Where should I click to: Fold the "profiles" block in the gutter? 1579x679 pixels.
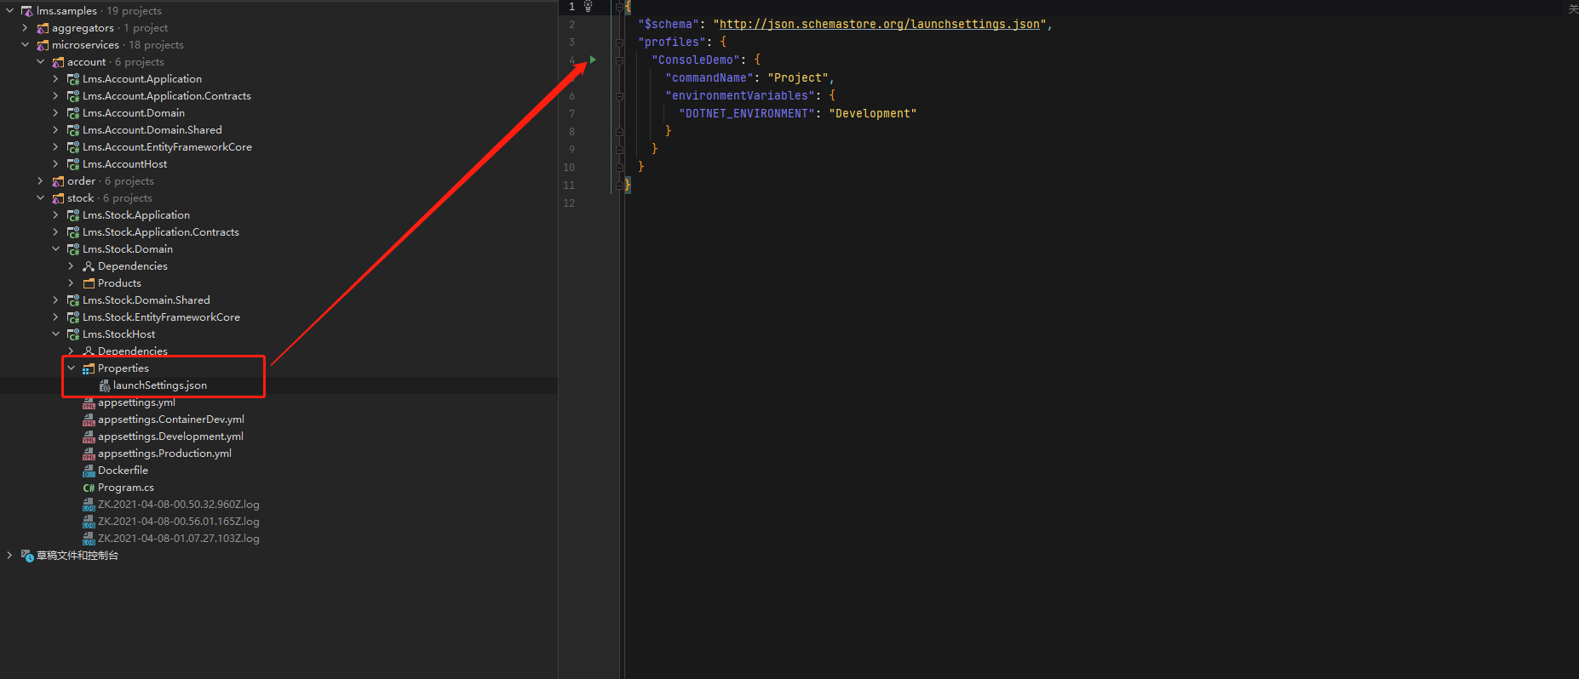click(619, 42)
